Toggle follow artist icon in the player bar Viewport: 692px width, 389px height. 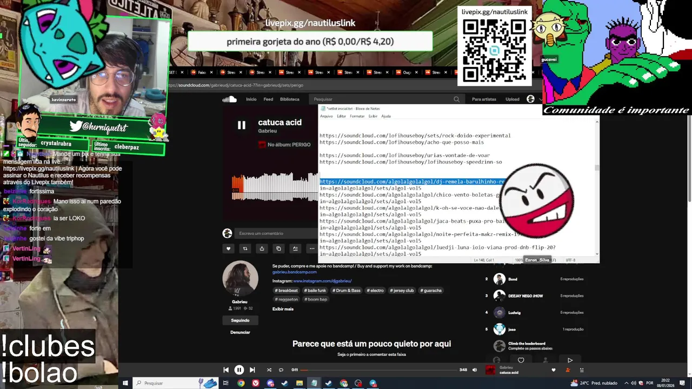pos(568,370)
